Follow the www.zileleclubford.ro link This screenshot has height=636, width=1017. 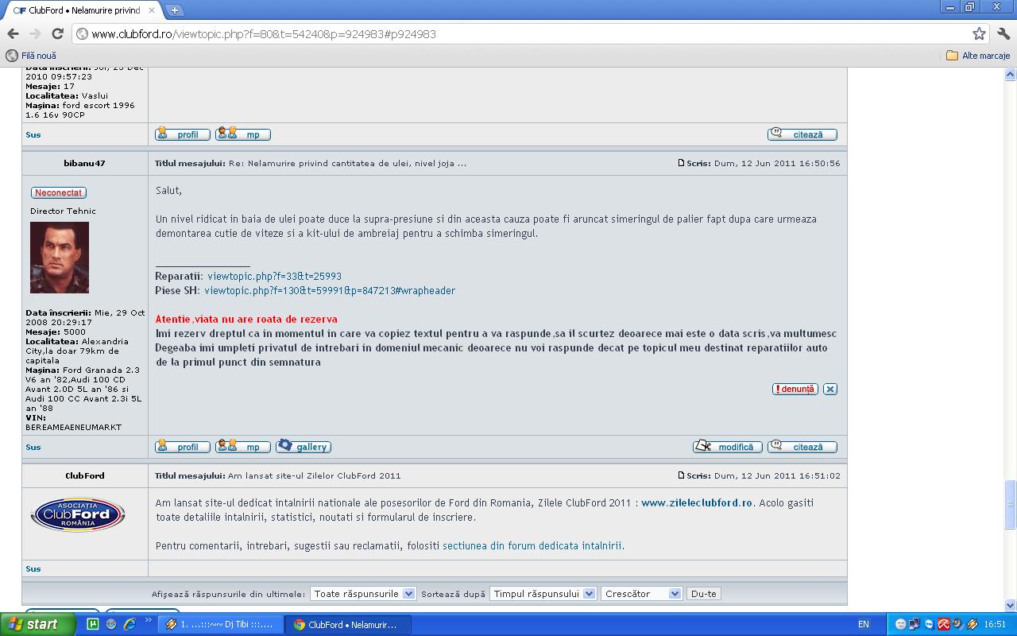pyautogui.click(x=696, y=502)
